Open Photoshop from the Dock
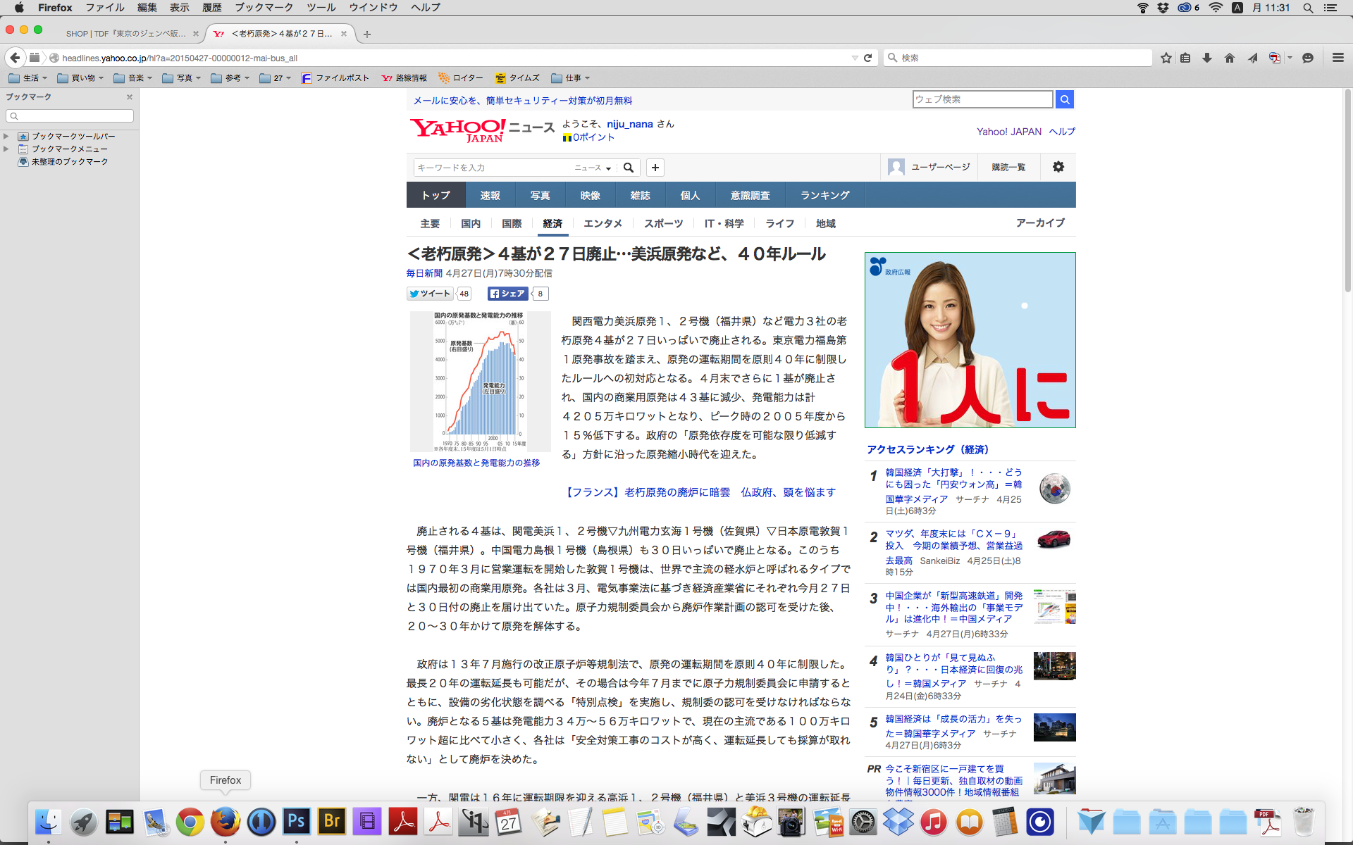The image size is (1353, 845). [x=297, y=821]
